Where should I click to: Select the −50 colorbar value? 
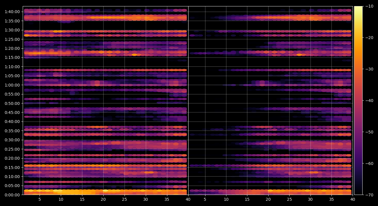pos(369,132)
